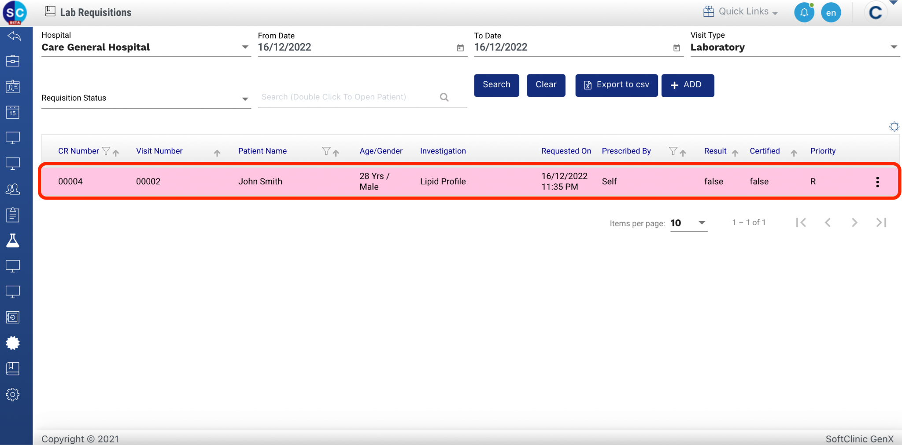Sort table by Result column
This screenshot has height=445, width=902.
pyautogui.click(x=735, y=153)
